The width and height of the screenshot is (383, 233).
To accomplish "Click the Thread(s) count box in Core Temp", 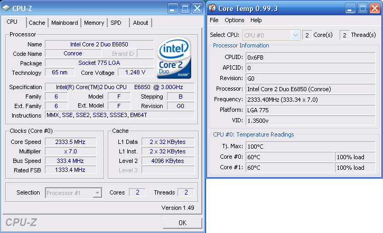I will click(344, 35).
